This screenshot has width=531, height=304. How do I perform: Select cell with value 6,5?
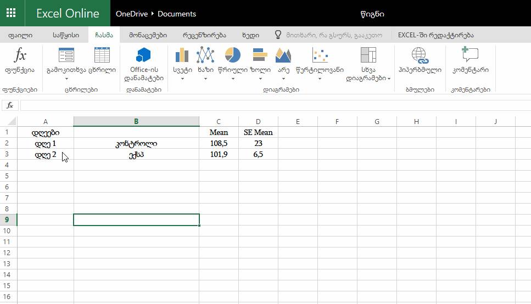pyautogui.click(x=258, y=154)
